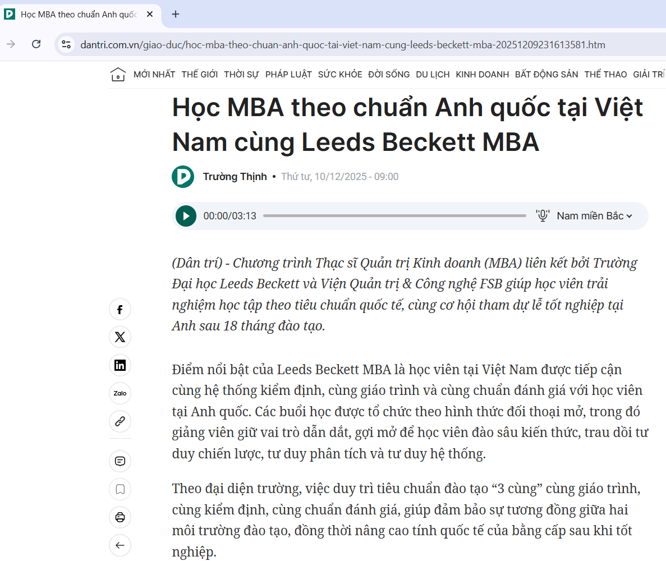This screenshot has width=666, height=561.
Task: Play the article audio
Action: pyautogui.click(x=186, y=216)
